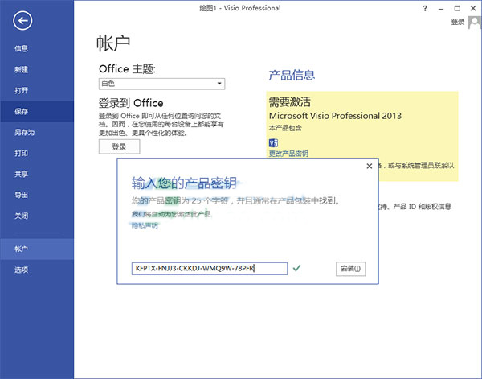Open the 共享 sidebar item
Viewport: 482px width, 379px height.
tap(21, 175)
